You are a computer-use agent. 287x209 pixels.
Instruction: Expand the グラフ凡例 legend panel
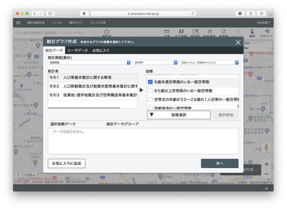pyautogui.click(x=26, y=175)
